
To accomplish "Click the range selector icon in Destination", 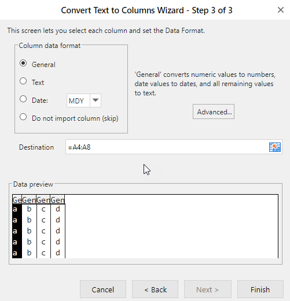I will point(275,147).
